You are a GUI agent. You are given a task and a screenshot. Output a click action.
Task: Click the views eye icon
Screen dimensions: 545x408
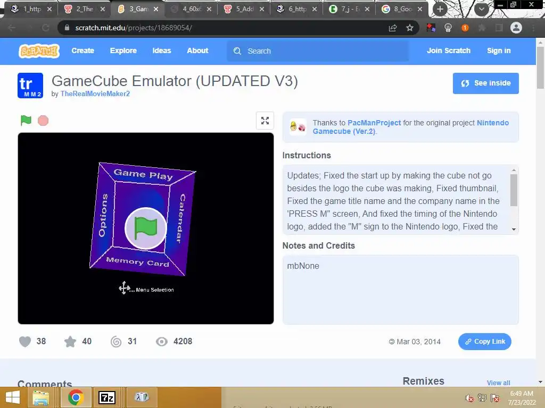[162, 342]
